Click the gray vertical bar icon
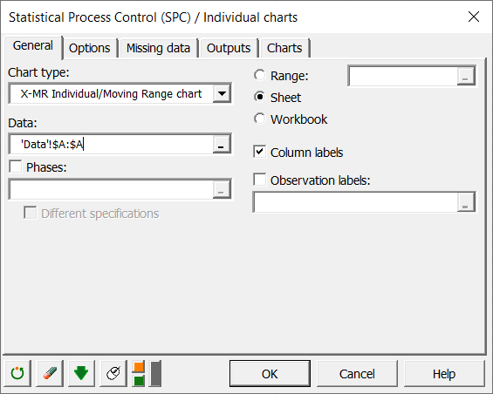Screen dimensions: 493x394 pyautogui.click(x=155, y=373)
